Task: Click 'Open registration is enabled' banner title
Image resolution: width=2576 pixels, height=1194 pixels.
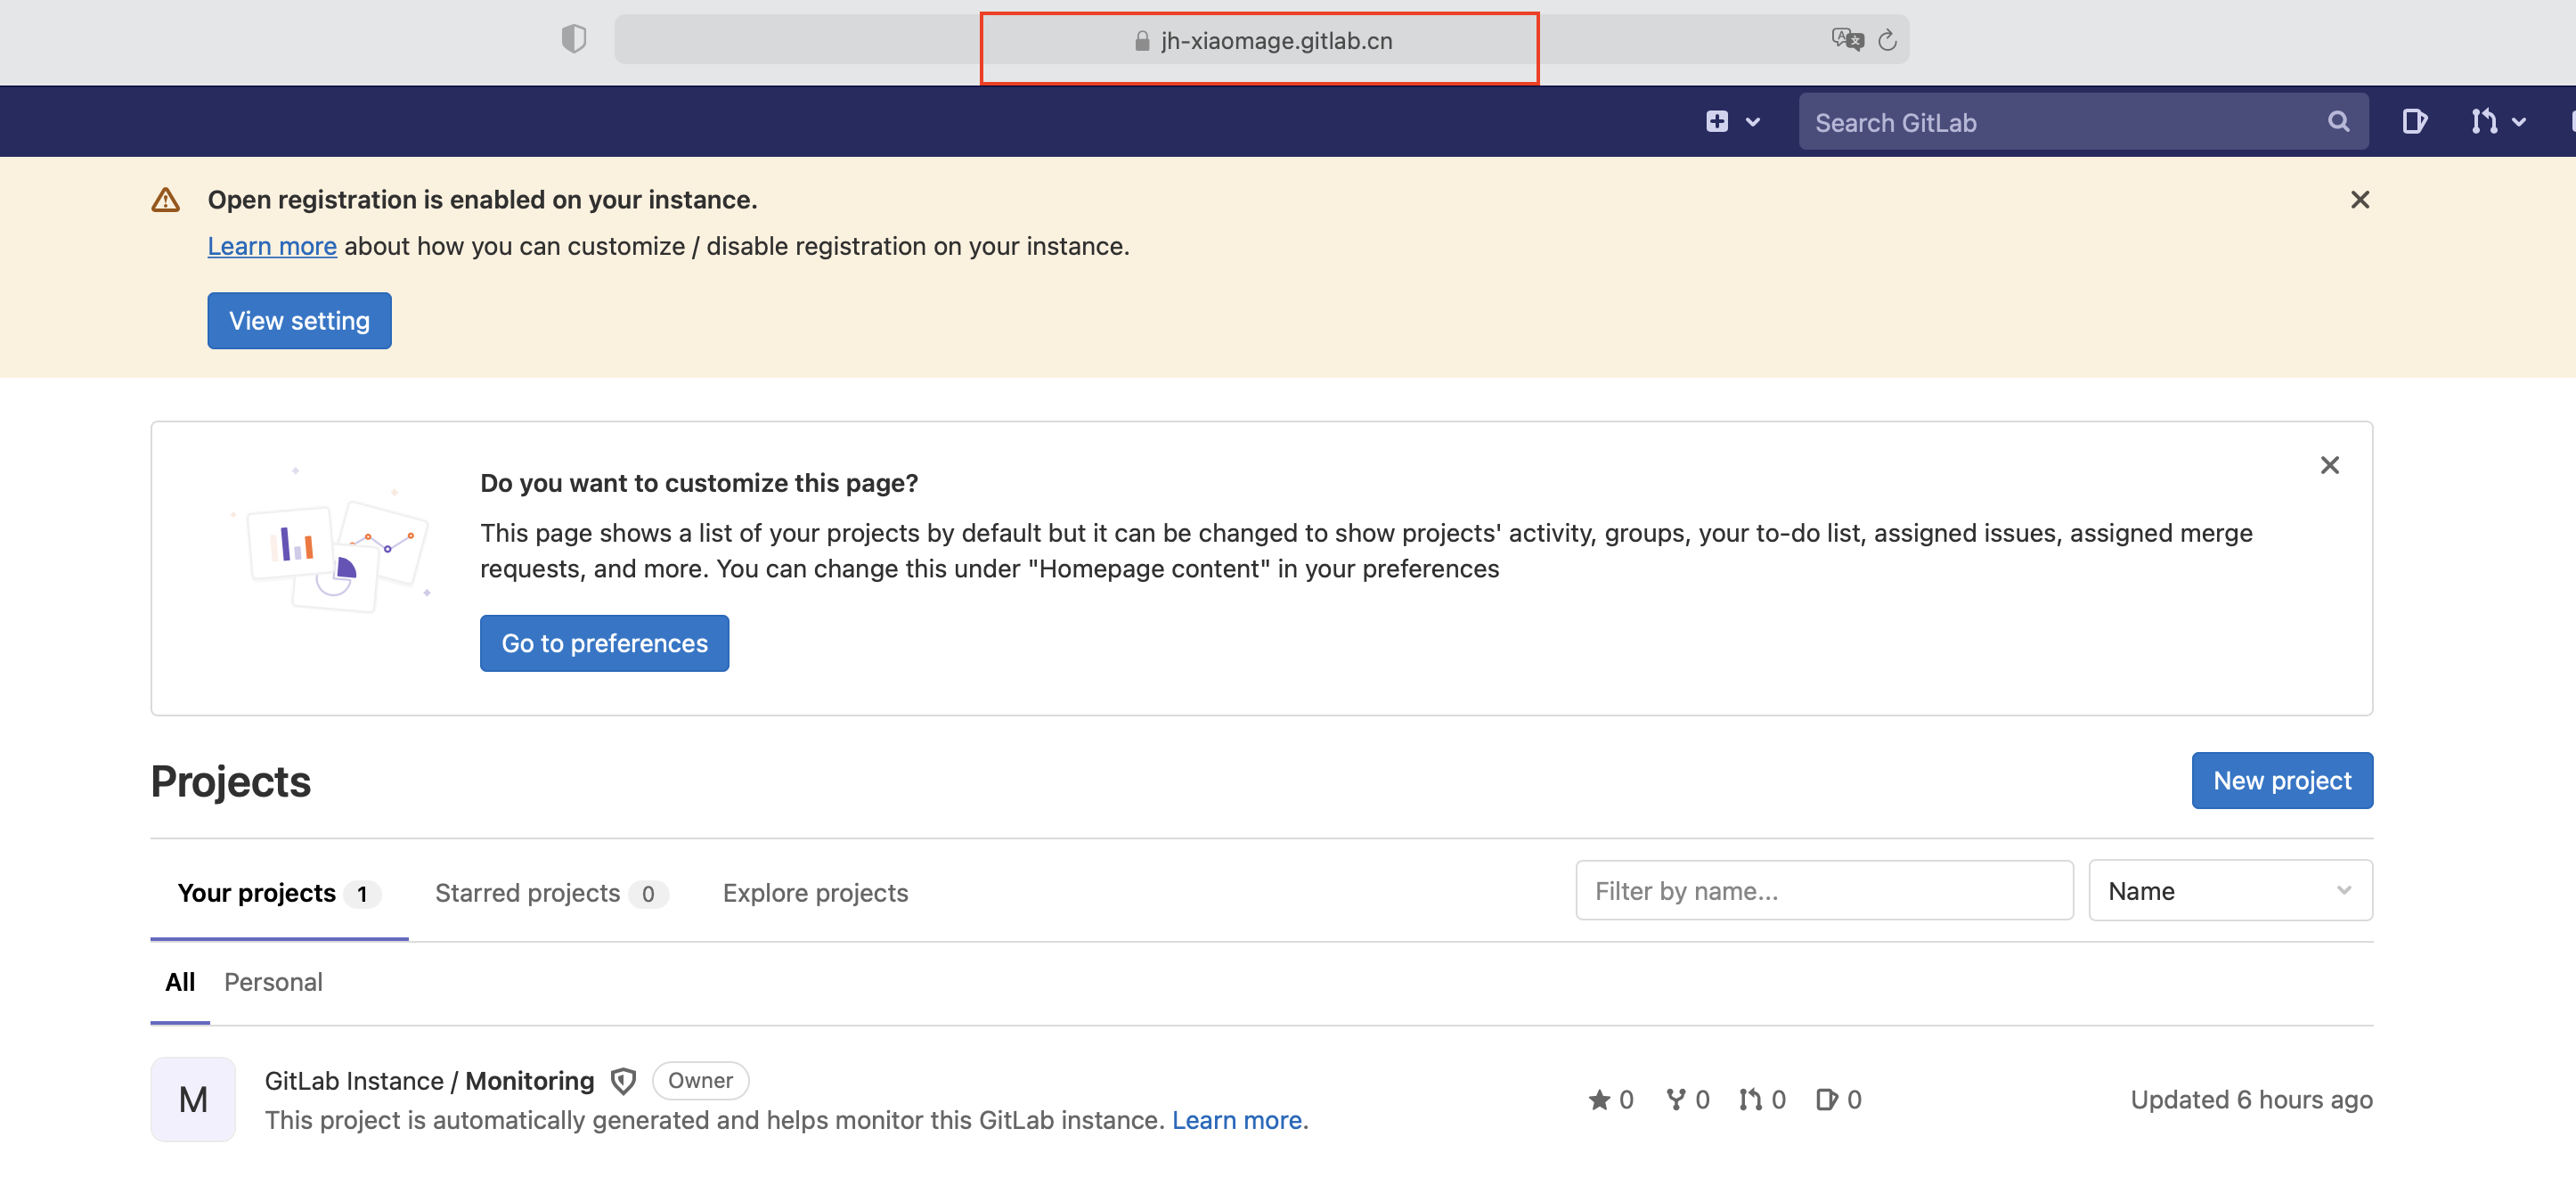Action: pyautogui.click(x=482, y=200)
